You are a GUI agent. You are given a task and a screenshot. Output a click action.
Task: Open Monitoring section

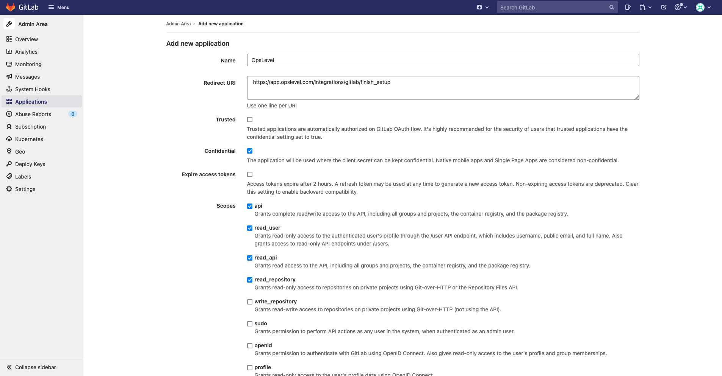point(42,64)
